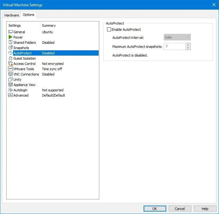
Task: Click the 'Maximum AutoProtect snapshots:' label
Action: click(137, 47)
